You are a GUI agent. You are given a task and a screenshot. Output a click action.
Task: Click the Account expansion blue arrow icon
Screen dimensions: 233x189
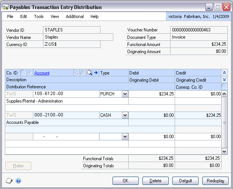point(96,73)
